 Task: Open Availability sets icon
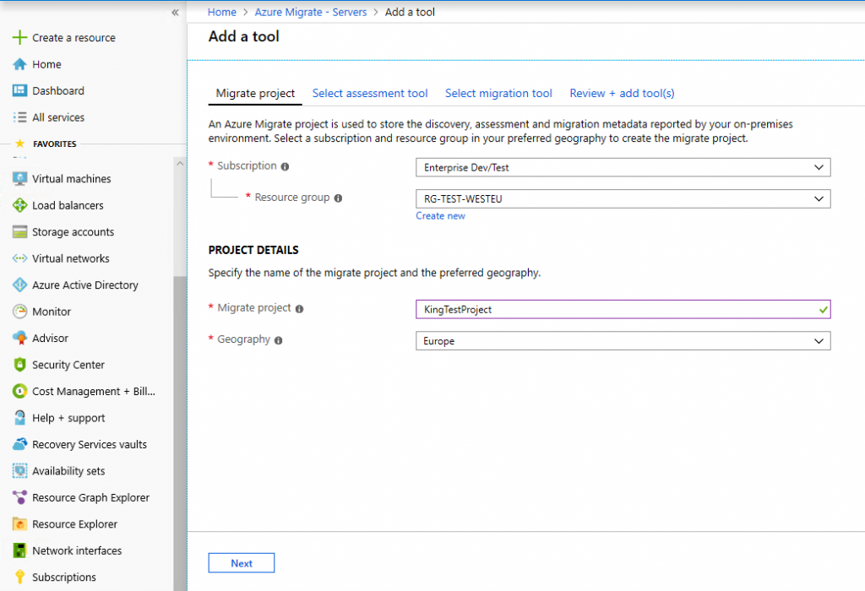tap(19, 471)
